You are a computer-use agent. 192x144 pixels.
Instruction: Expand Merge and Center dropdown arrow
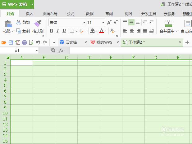(x=176, y=31)
